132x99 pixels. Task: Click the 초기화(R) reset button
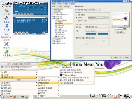(125, 58)
